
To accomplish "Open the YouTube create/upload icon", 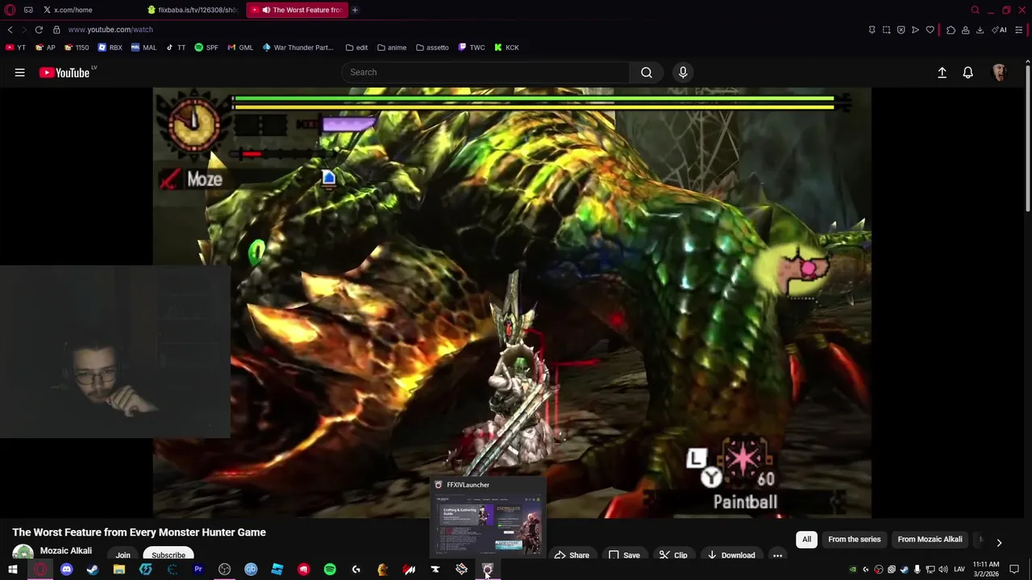I will point(942,72).
